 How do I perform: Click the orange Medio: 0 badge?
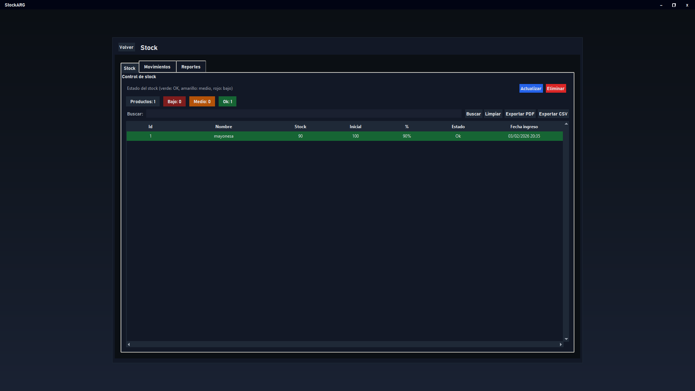(202, 102)
